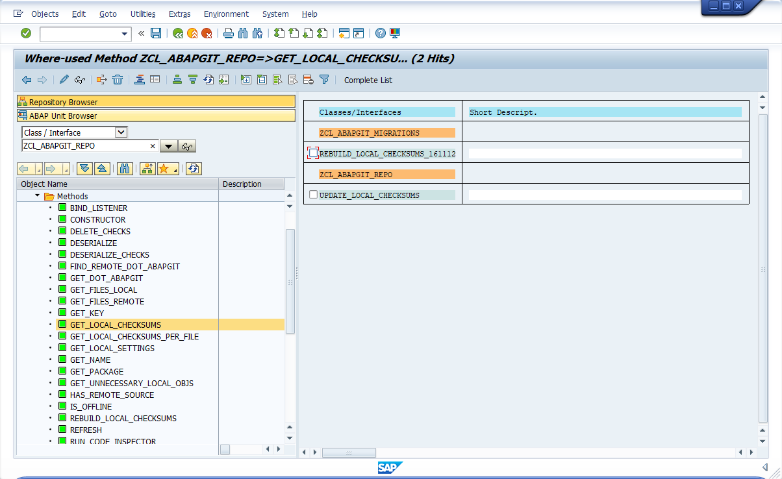Click the Save diskette icon
The image size is (782, 479).
pos(156,33)
